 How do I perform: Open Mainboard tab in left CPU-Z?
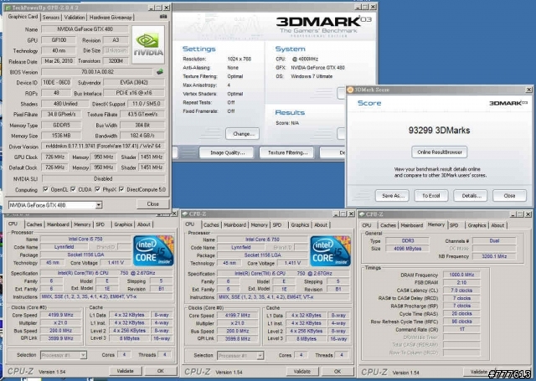[58, 224]
